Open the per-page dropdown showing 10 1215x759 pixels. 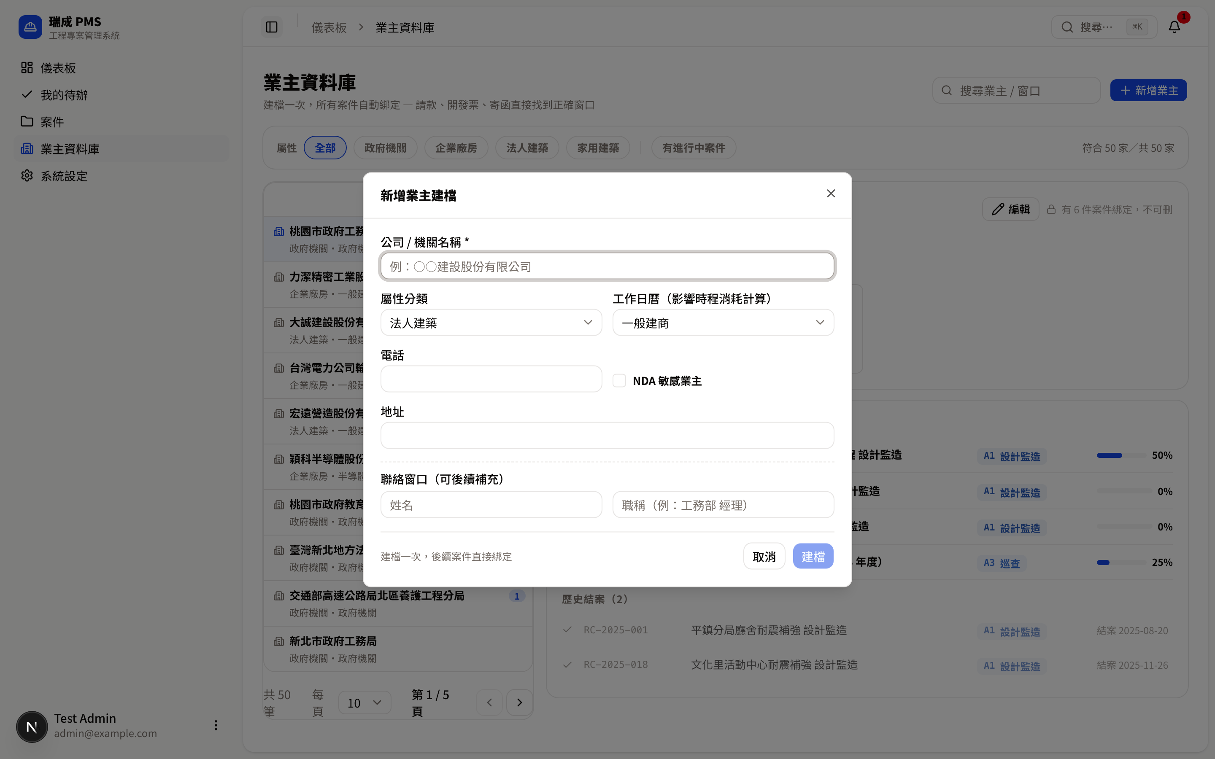pyautogui.click(x=365, y=703)
